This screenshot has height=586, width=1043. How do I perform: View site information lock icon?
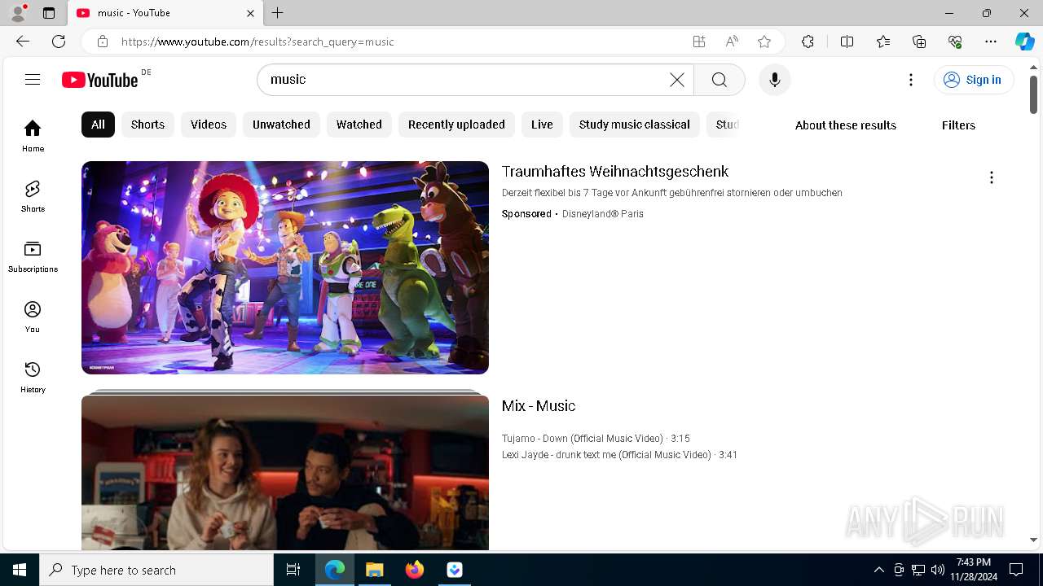[x=102, y=42]
